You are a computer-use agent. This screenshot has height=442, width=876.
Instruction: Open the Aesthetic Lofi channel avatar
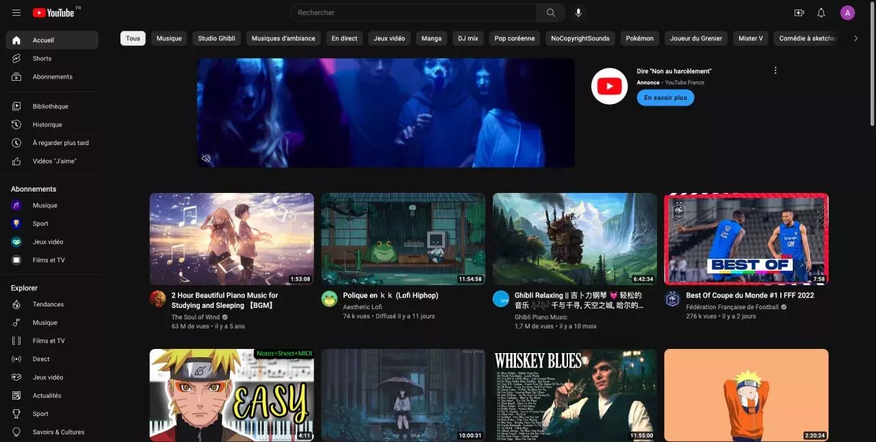click(x=329, y=299)
